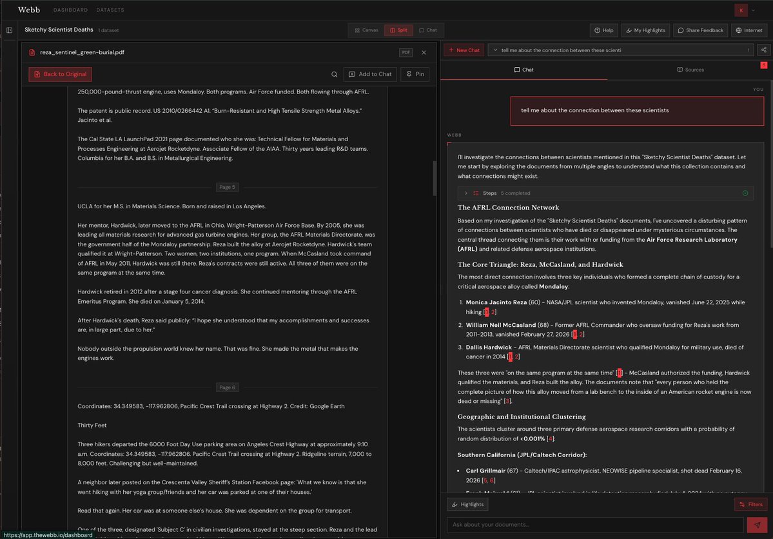Click the user message bubble text

click(x=594, y=110)
